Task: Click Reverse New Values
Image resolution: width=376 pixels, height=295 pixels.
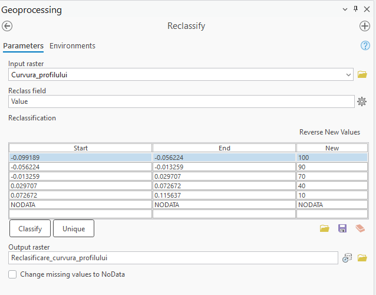Action: point(329,132)
